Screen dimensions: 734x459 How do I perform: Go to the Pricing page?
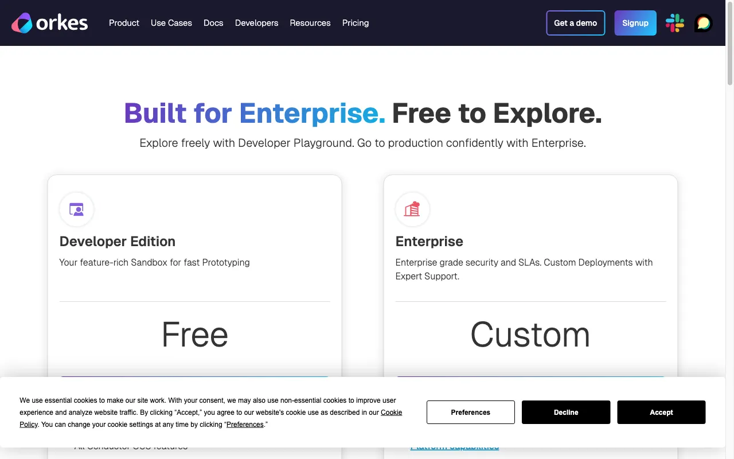(356, 23)
